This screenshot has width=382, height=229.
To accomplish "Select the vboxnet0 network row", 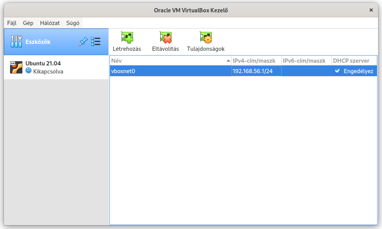I will [x=243, y=71].
